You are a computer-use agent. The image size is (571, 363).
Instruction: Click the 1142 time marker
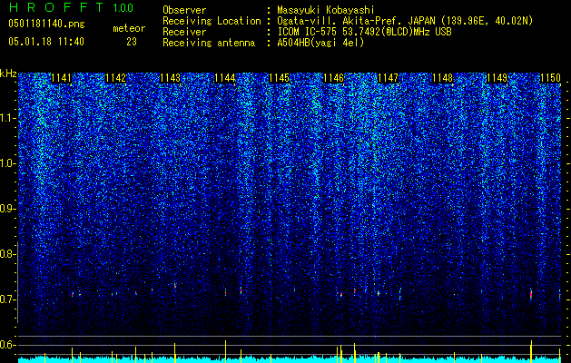(116, 78)
